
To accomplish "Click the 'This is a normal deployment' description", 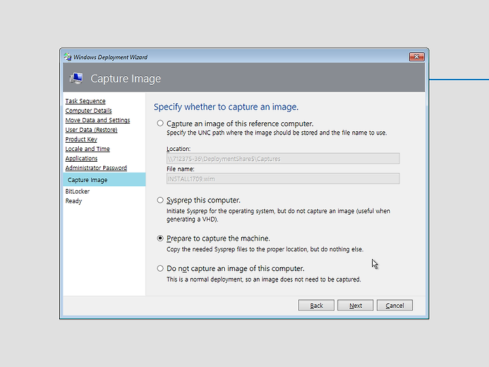I will point(264,279).
